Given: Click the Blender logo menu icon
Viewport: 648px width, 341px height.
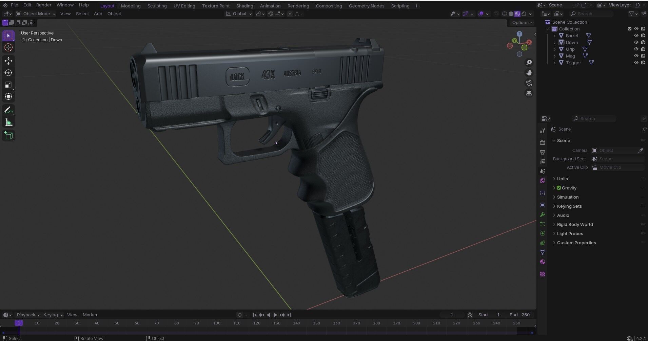Looking at the screenshot, I should (x=5, y=5).
